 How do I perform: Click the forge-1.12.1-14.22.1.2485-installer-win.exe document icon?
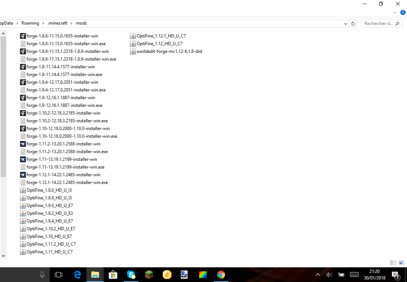23,182
